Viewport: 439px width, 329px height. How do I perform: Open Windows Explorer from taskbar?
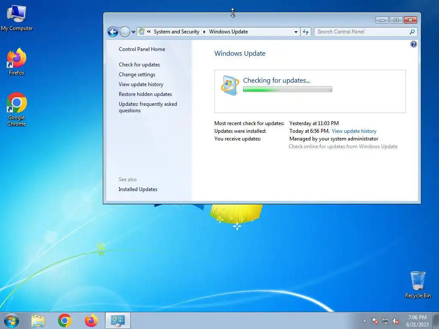point(38,320)
